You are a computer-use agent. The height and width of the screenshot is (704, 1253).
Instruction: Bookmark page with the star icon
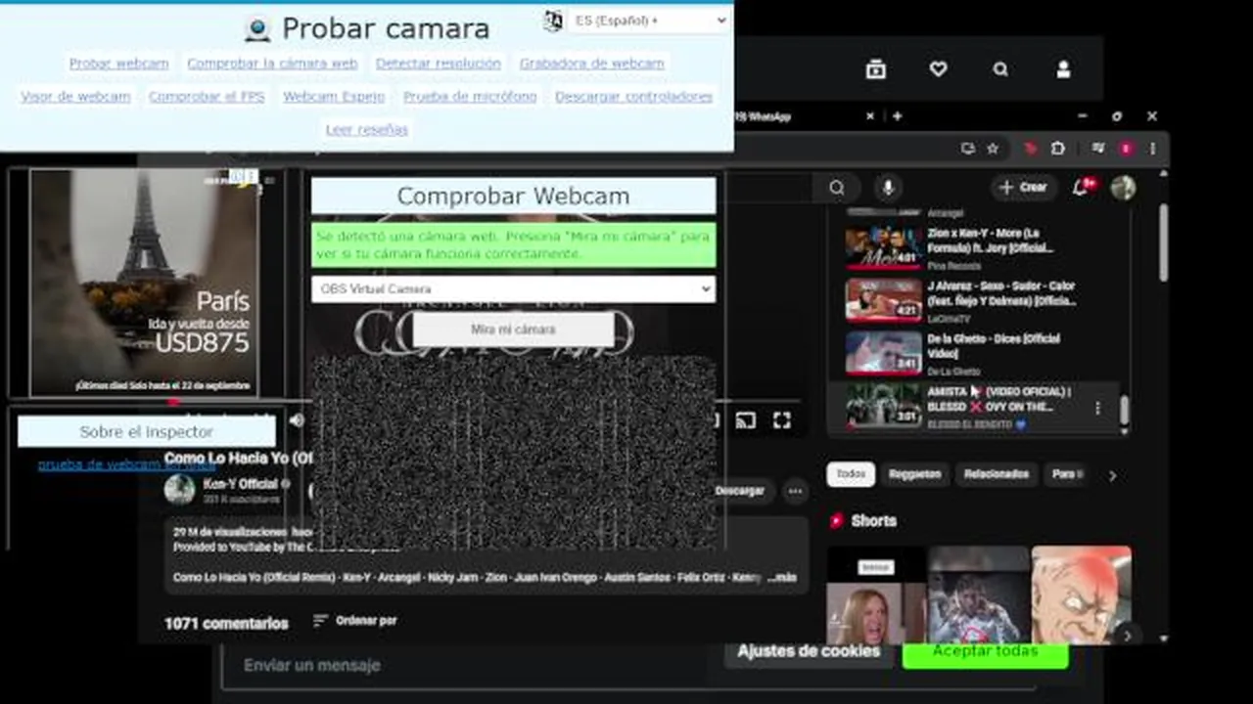993,149
